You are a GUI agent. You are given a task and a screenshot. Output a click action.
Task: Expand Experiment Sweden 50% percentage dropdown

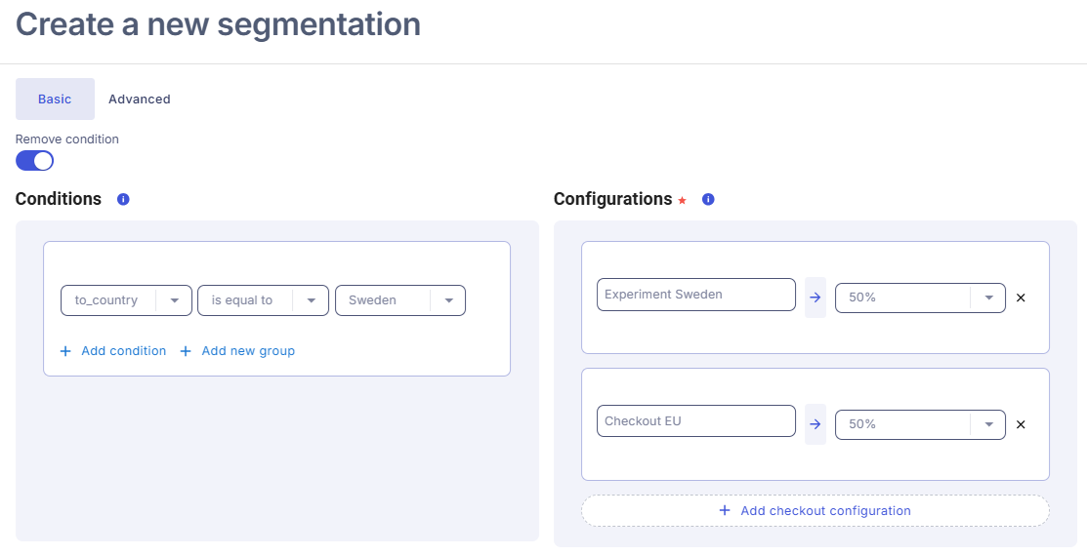[x=988, y=298]
